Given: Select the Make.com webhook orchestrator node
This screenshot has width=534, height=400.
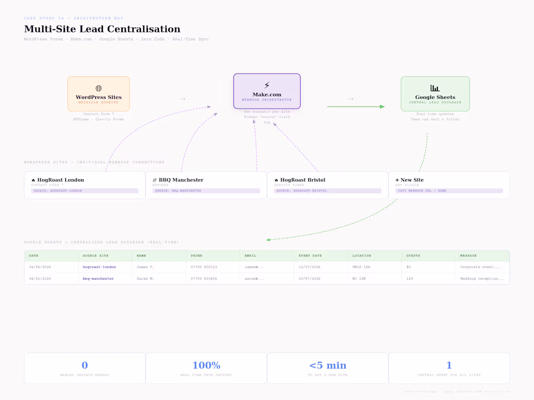Looking at the screenshot, I should coord(267,91).
